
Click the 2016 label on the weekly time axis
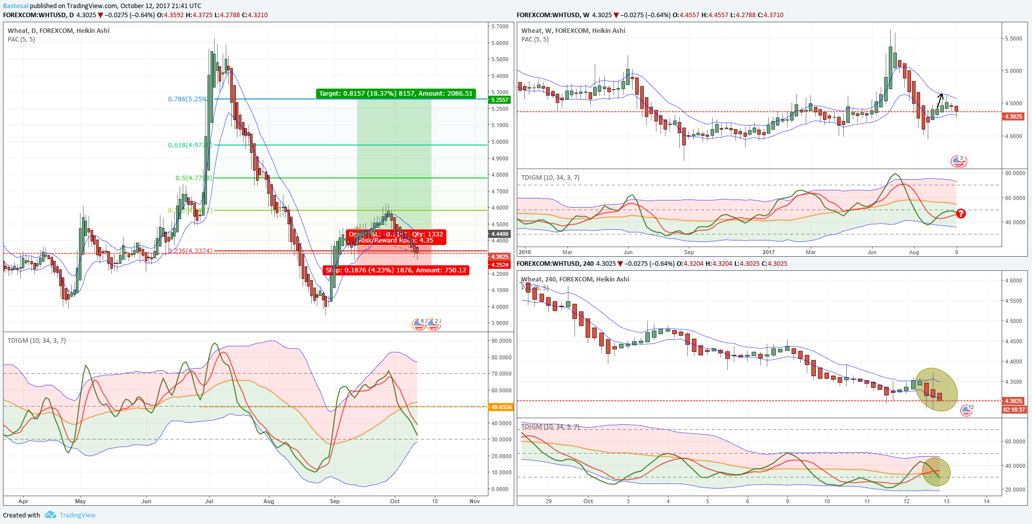525,252
